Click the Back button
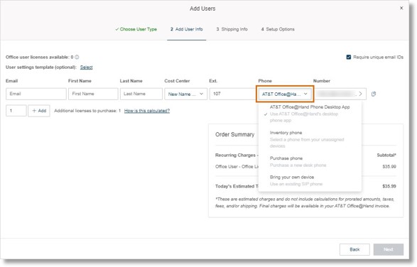The image size is (417, 267). click(x=354, y=249)
